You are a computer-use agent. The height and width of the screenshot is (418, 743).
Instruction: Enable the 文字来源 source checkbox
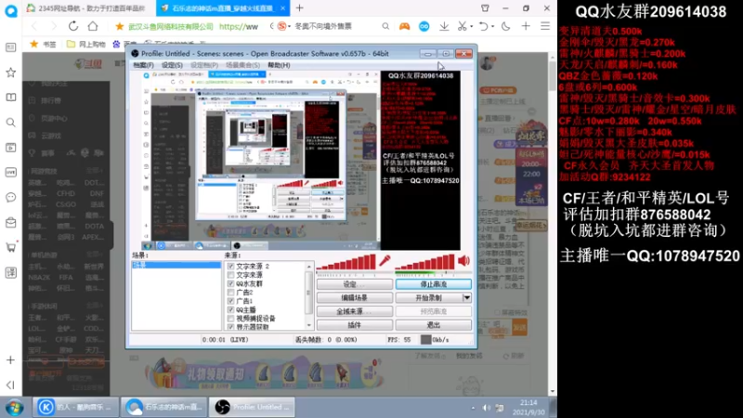pos(230,275)
